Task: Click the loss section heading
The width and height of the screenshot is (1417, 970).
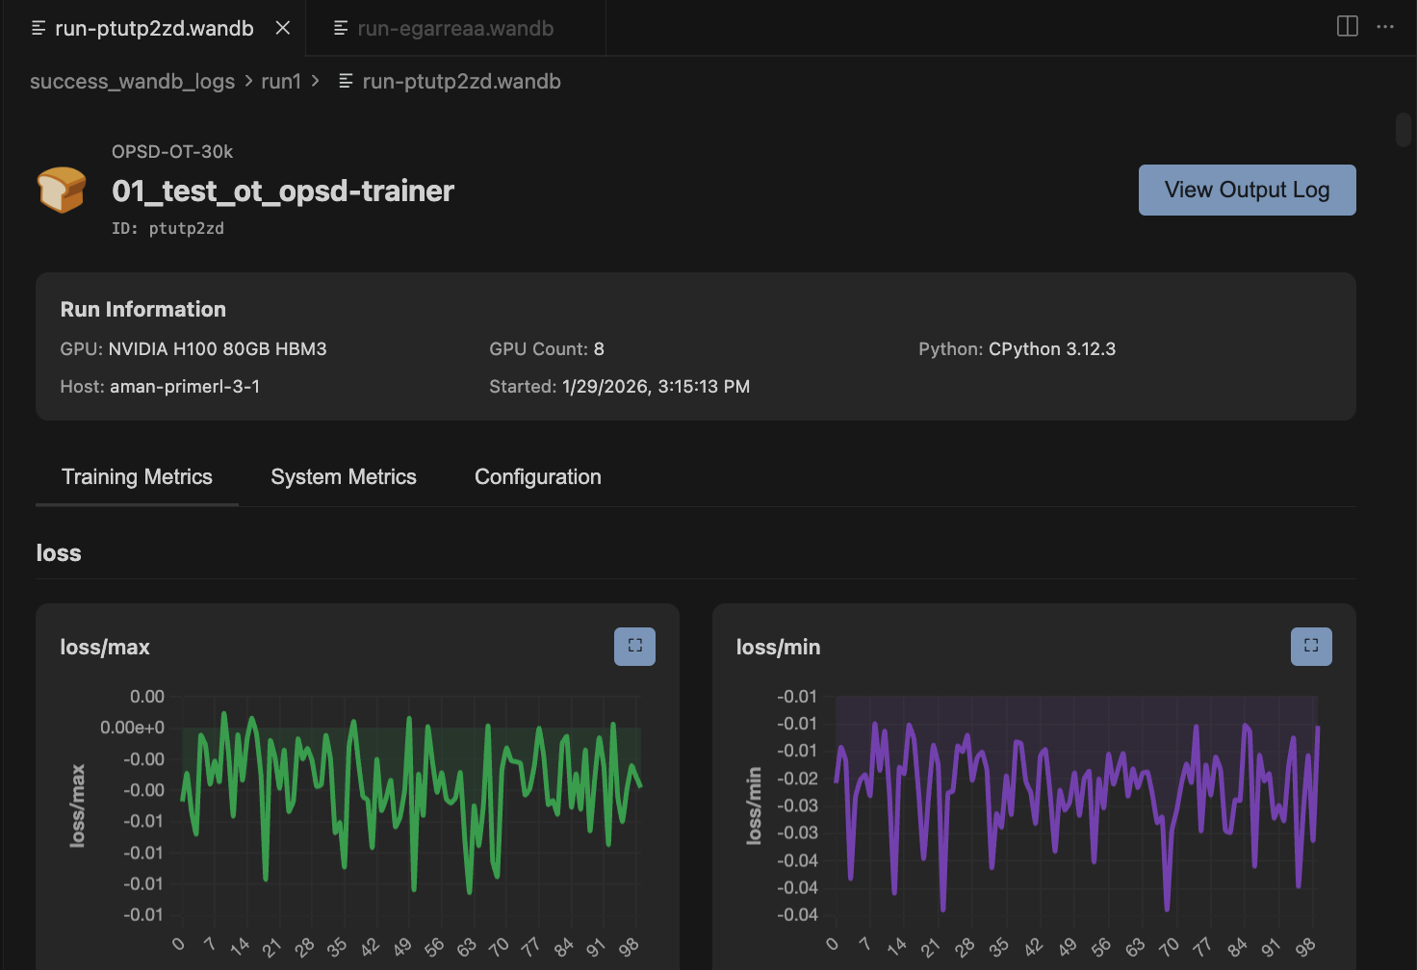Action: tap(58, 552)
